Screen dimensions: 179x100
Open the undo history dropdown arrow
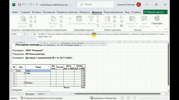pyautogui.click(x=27, y=4)
